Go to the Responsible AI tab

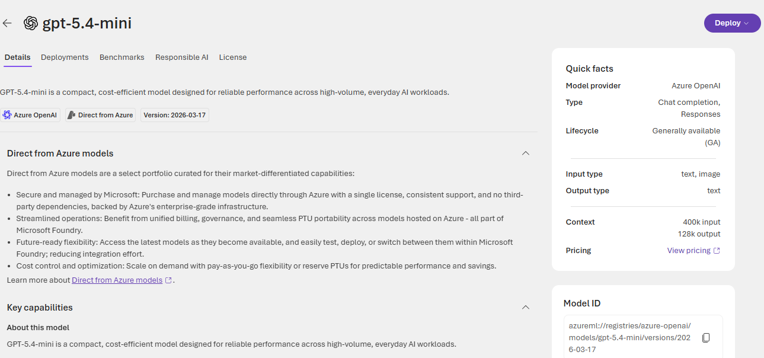181,57
